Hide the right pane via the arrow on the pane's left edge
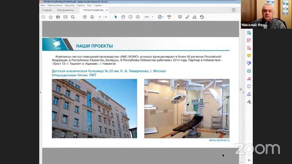Screen dimensions: 292x164 244,92
